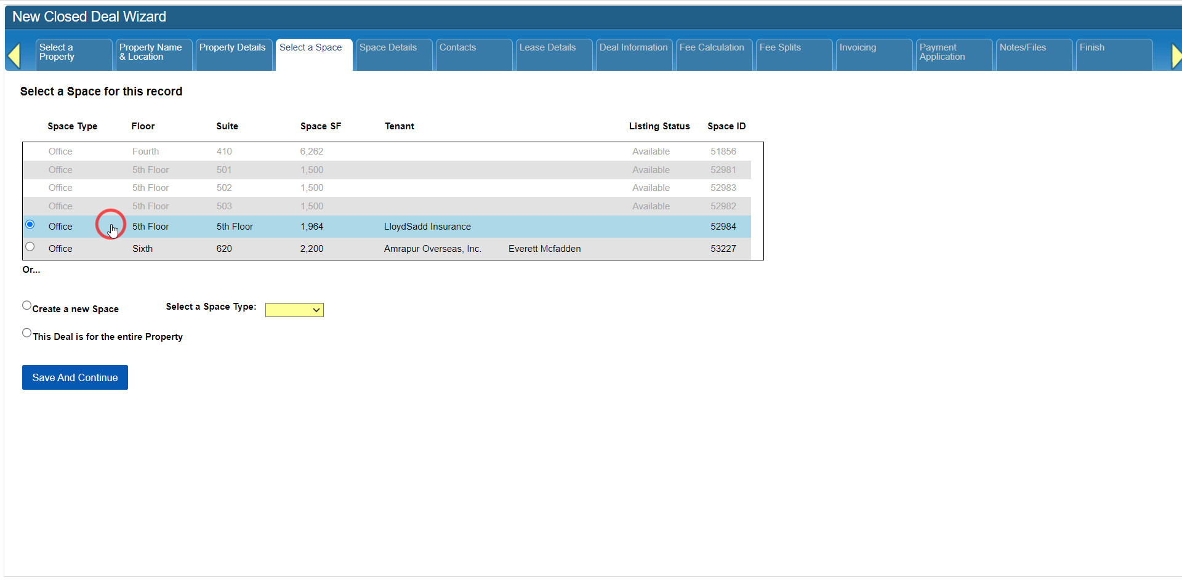Image resolution: width=1182 pixels, height=580 pixels.
Task: Open the Contacts tab
Action: coord(474,55)
